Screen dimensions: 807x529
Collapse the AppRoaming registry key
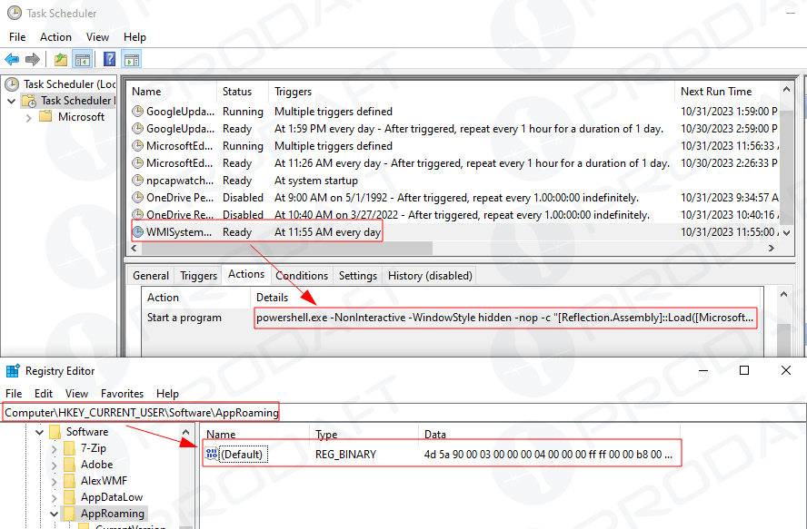click(54, 514)
